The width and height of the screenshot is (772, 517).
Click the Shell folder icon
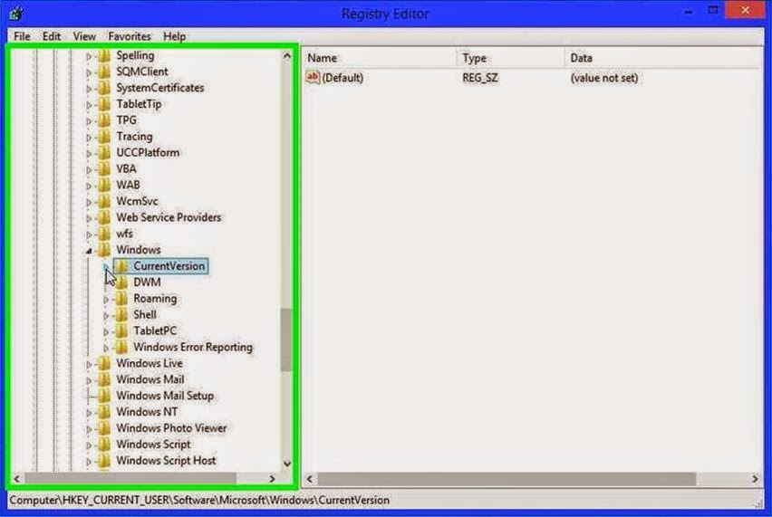click(x=121, y=315)
